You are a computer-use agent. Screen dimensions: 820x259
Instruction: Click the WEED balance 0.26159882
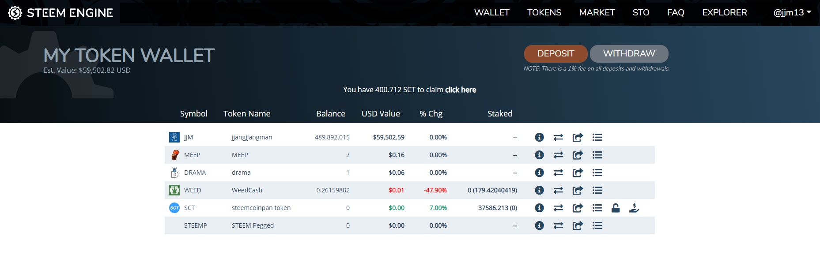pyautogui.click(x=333, y=190)
